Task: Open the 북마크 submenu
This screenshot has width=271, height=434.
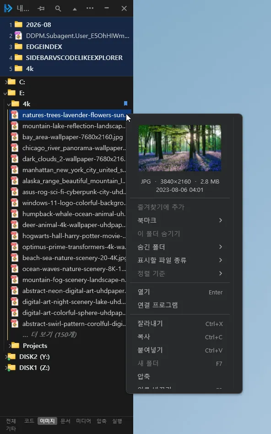Action: (180, 220)
